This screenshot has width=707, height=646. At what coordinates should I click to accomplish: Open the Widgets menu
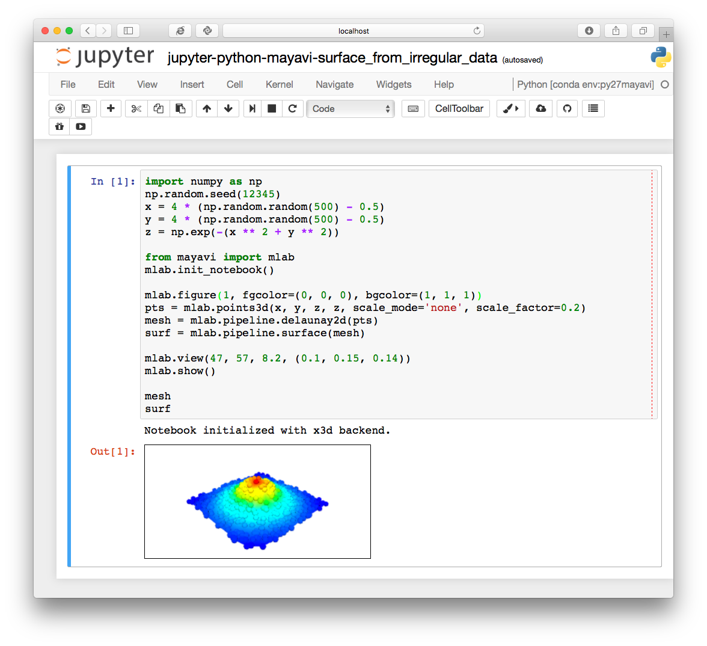[x=394, y=84]
